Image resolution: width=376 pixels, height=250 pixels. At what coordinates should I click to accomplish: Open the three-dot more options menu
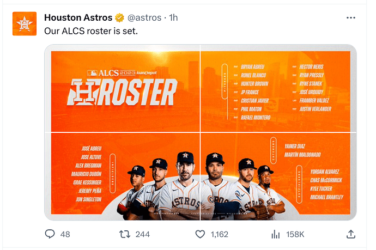coord(350,17)
